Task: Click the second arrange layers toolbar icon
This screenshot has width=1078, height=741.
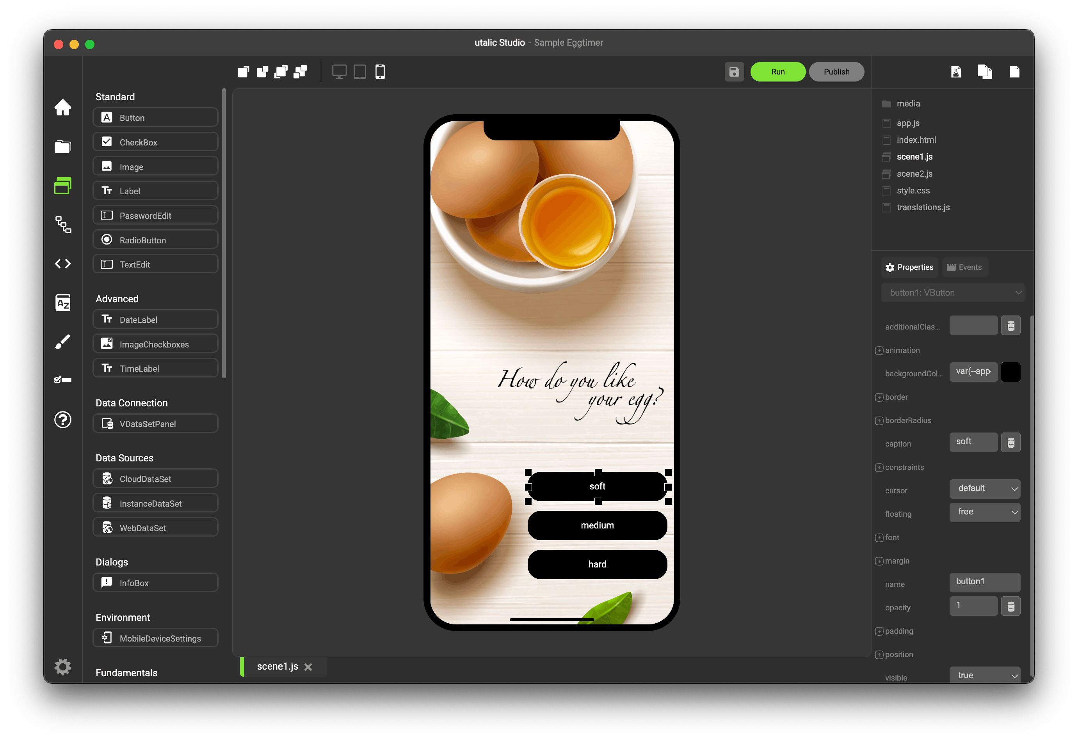Action: pyautogui.click(x=263, y=71)
